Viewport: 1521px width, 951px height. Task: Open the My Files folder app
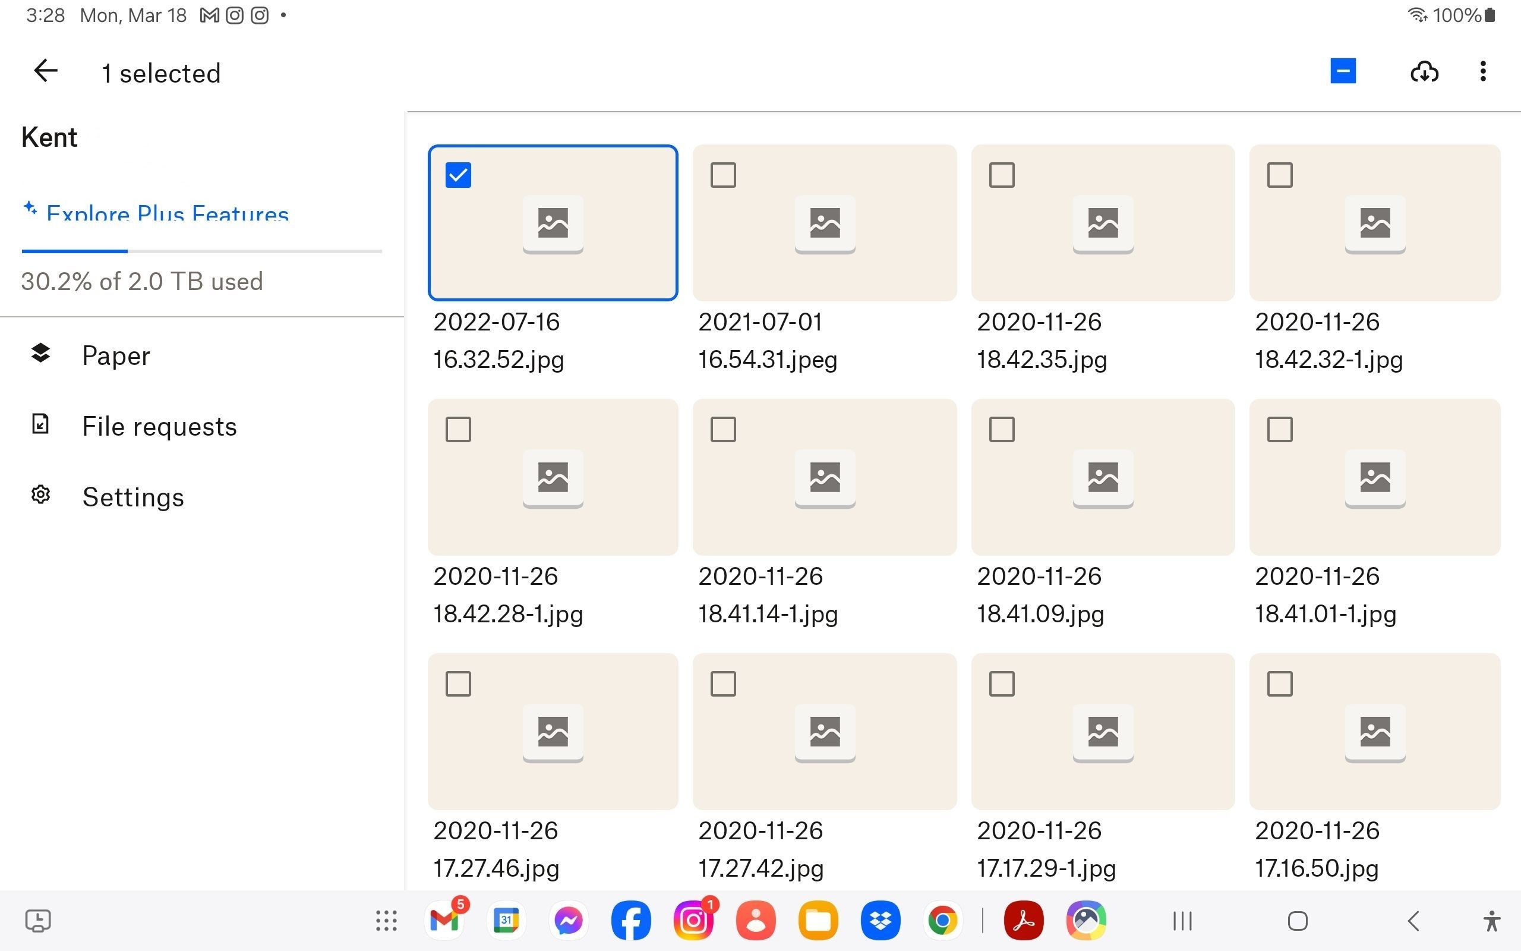point(818,920)
